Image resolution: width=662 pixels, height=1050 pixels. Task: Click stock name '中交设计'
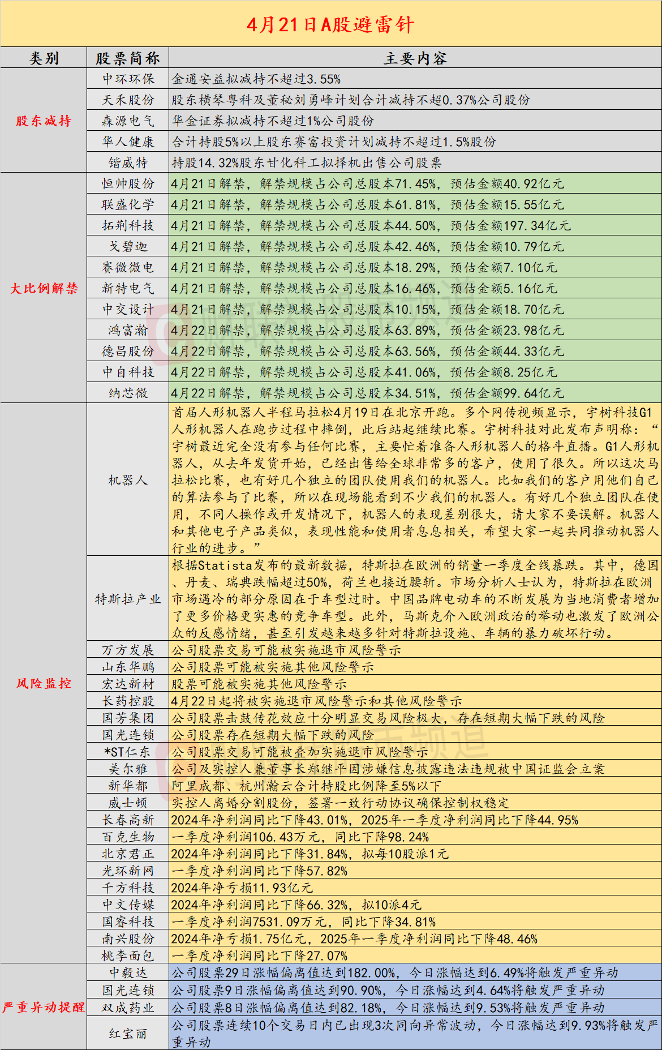point(128,309)
